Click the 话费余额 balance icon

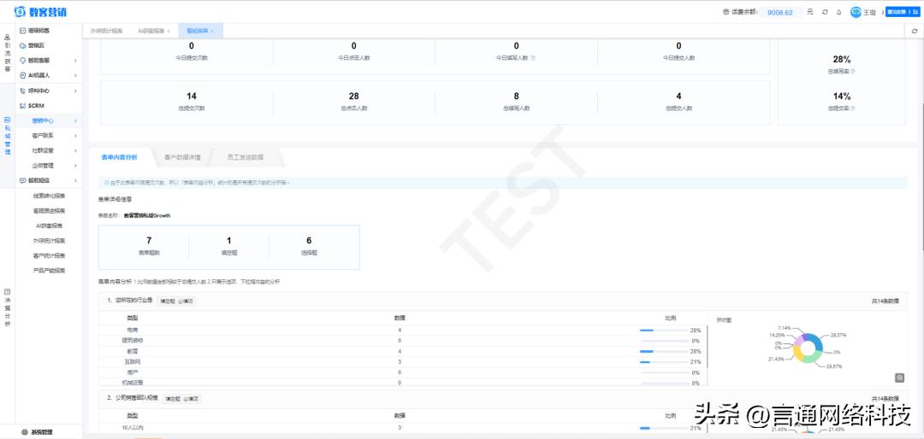coord(726,12)
